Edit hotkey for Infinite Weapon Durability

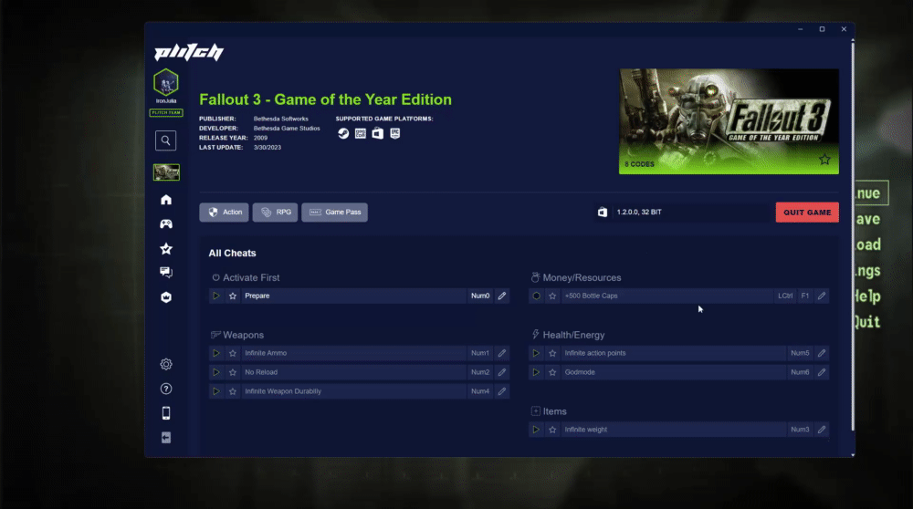click(x=502, y=391)
